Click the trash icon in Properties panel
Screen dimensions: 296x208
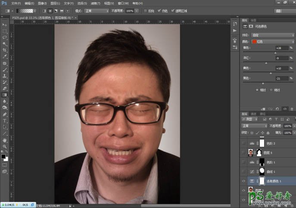[x=292, y=109]
